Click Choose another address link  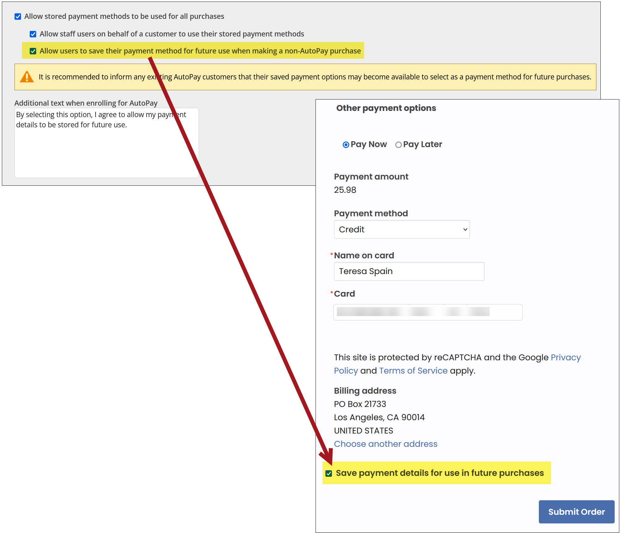tap(386, 444)
